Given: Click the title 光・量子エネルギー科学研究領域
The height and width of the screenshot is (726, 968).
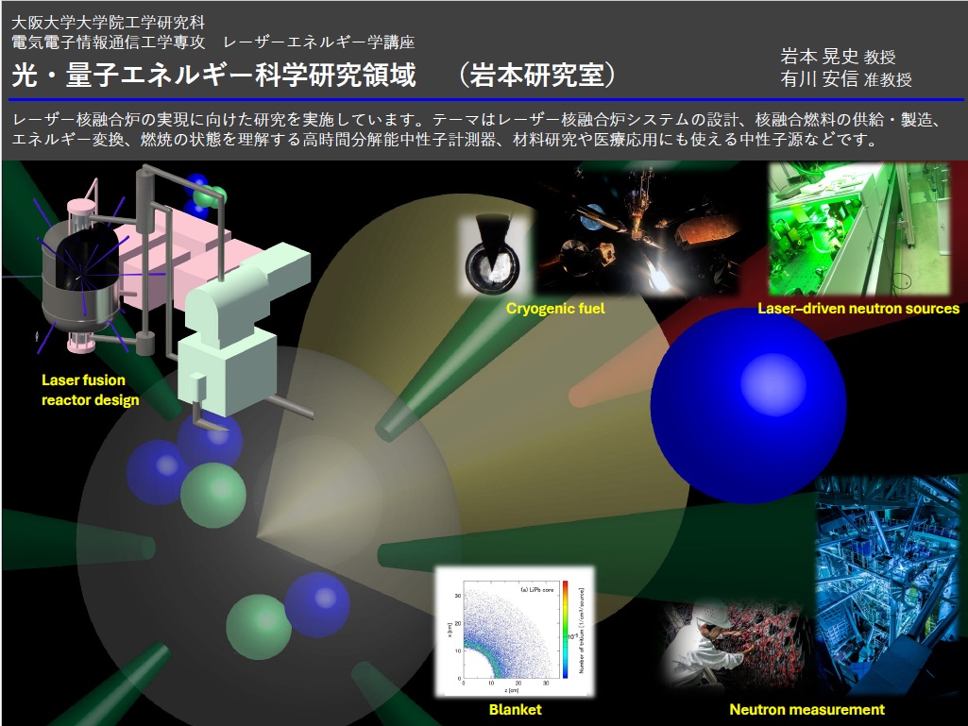Looking at the screenshot, I should (214, 76).
